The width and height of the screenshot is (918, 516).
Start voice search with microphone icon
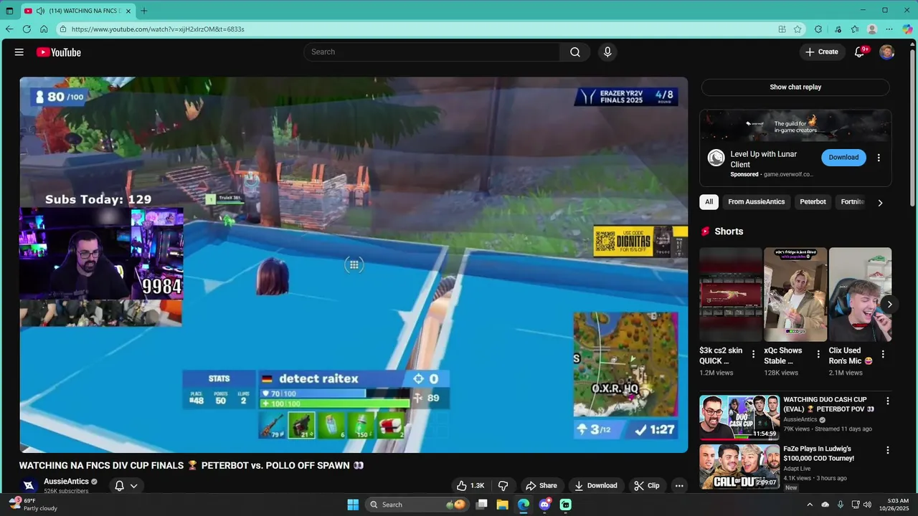coord(607,52)
